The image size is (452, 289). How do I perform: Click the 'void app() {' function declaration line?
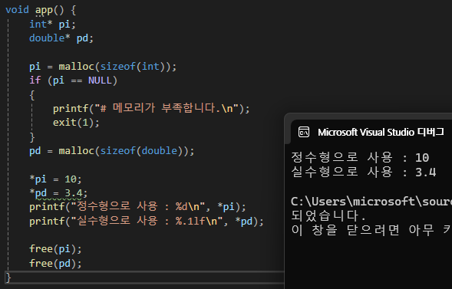(x=41, y=10)
